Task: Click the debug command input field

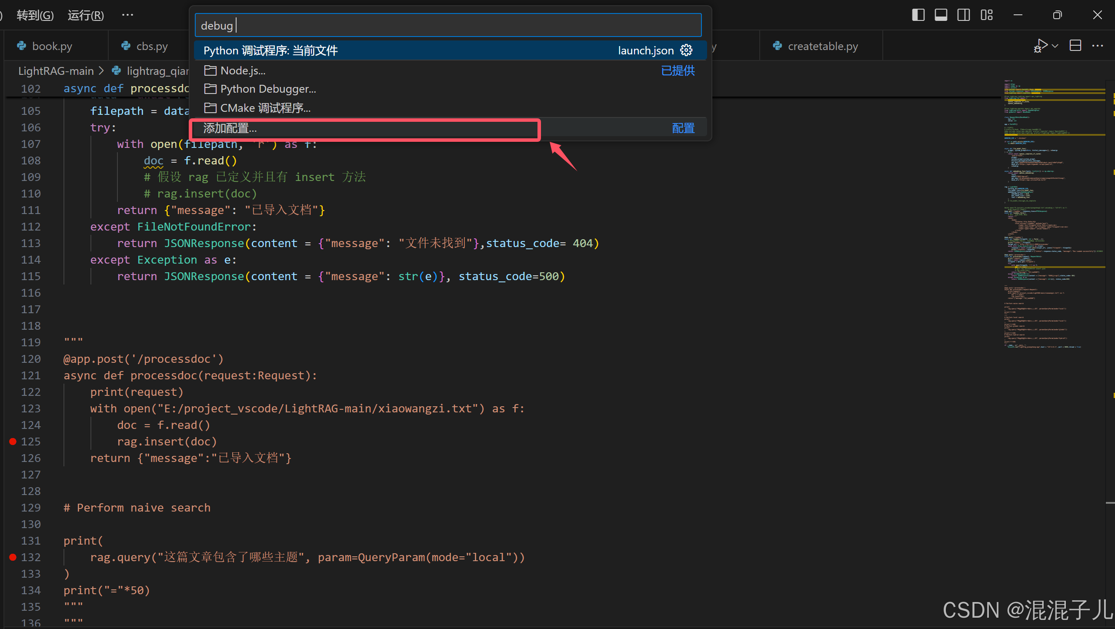Action: click(x=448, y=26)
